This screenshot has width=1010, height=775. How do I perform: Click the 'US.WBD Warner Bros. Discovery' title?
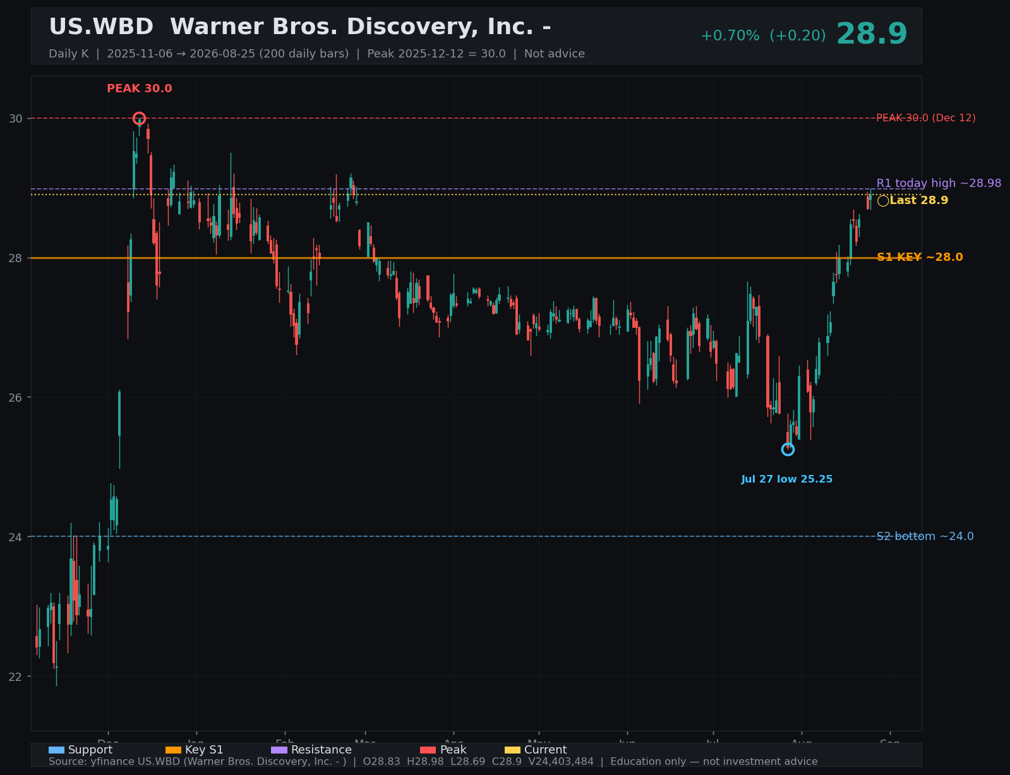[300, 27]
